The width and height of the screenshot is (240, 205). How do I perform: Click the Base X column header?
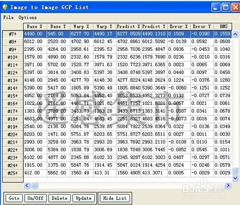pyautogui.click(x=35, y=27)
